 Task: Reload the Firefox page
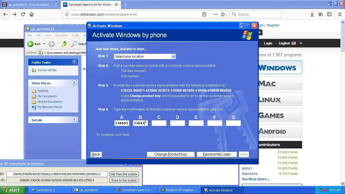point(23,14)
